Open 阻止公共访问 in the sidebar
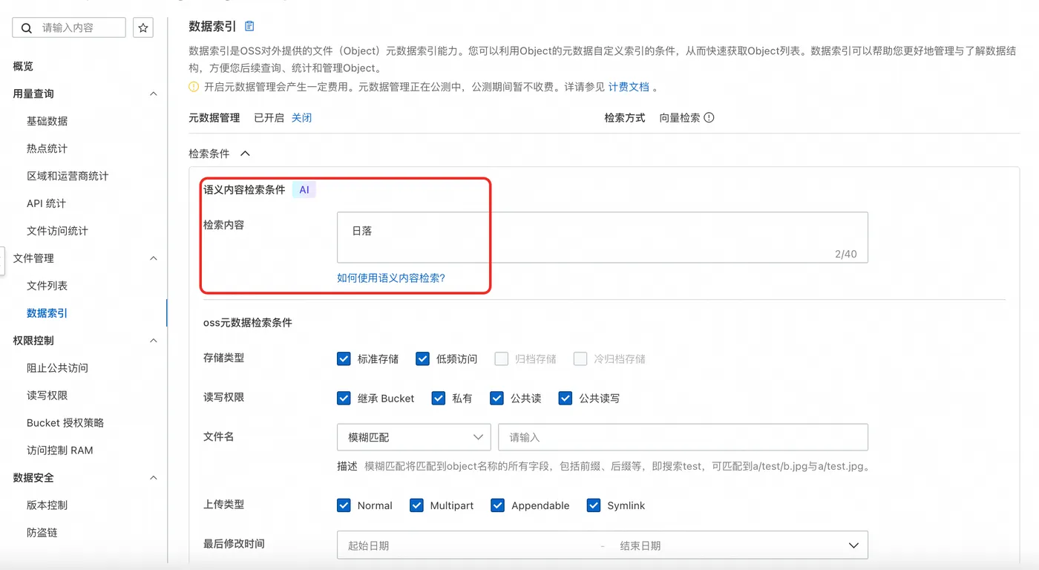 (x=57, y=368)
